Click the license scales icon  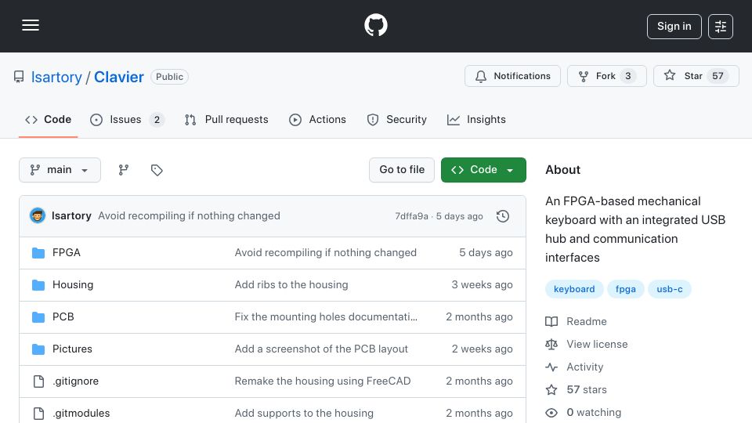[x=551, y=345]
